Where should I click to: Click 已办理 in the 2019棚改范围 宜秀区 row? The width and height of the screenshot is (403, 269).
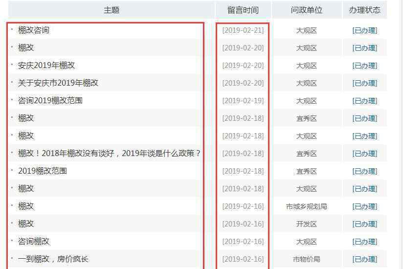click(365, 171)
